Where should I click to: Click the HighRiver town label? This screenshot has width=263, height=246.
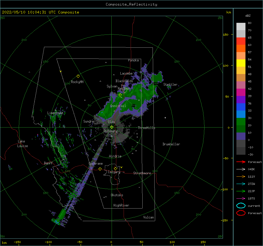(x=121, y=205)
